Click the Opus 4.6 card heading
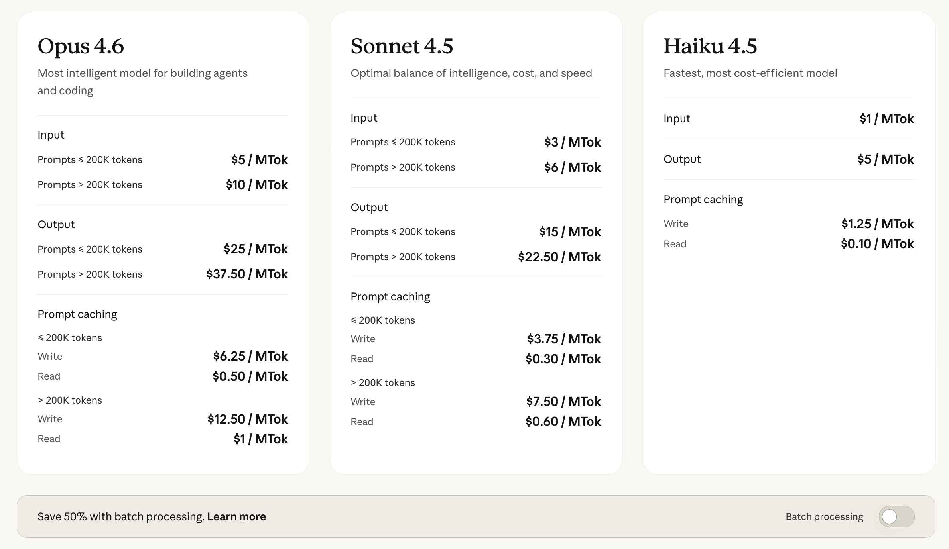Screen dimensions: 949x549 coord(81,46)
